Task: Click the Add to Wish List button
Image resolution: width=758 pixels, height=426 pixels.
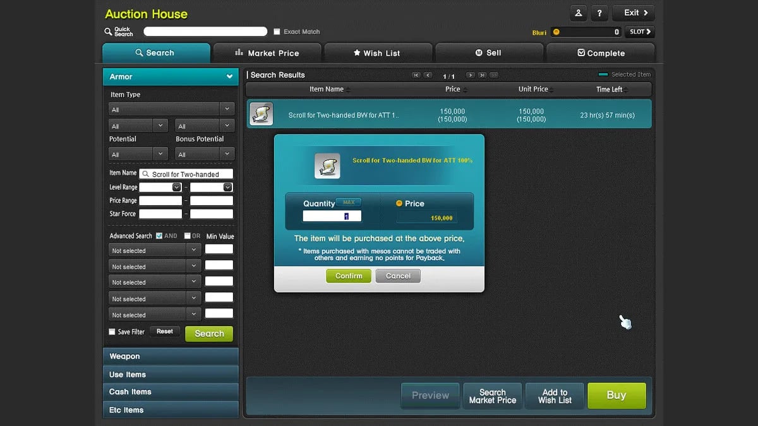Action: pyautogui.click(x=555, y=396)
